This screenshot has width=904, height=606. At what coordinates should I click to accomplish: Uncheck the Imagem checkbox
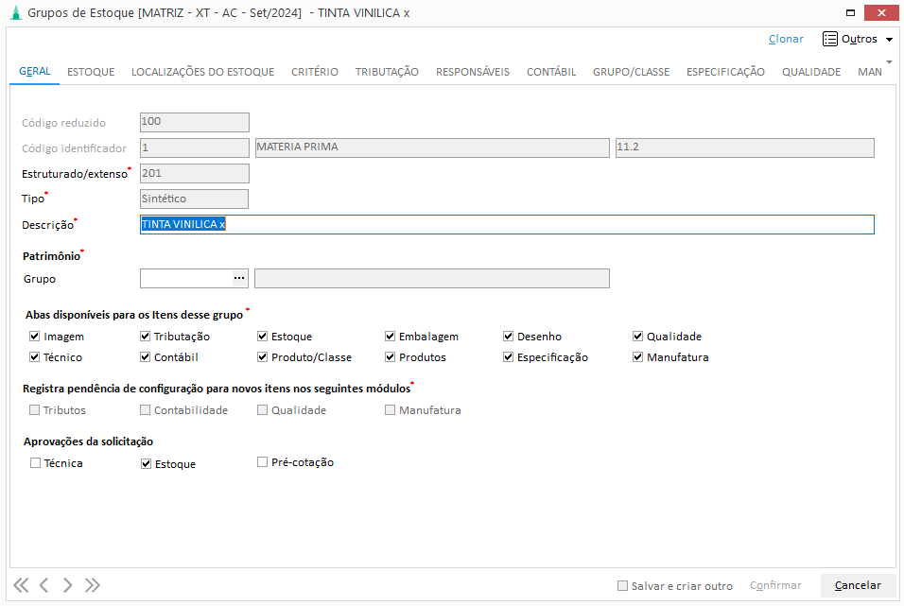(x=35, y=337)
